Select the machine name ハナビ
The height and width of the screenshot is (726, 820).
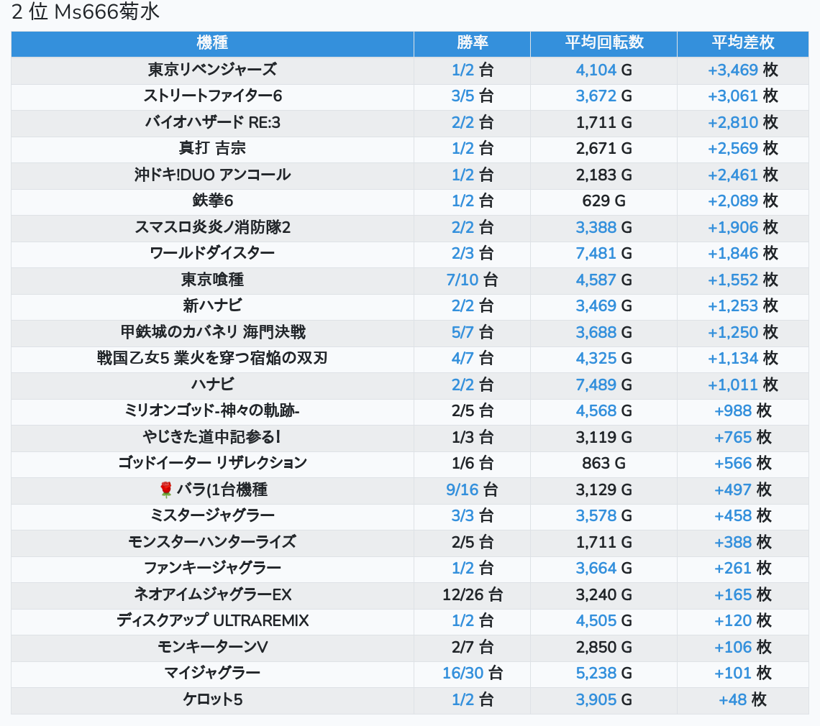tap(212, 385)
